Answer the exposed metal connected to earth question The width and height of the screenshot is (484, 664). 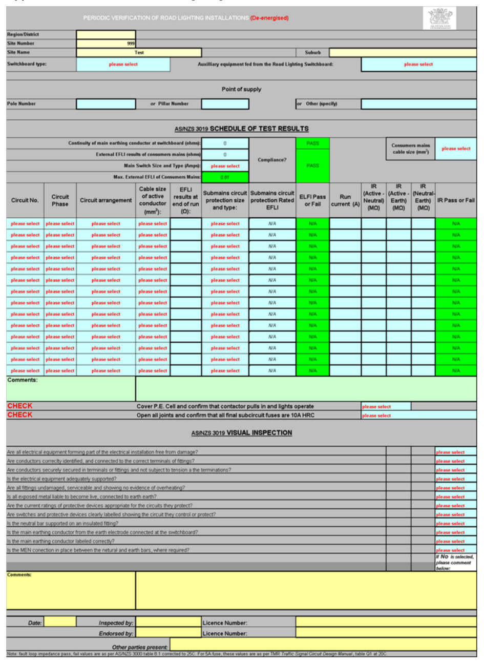tap(456, 497)
